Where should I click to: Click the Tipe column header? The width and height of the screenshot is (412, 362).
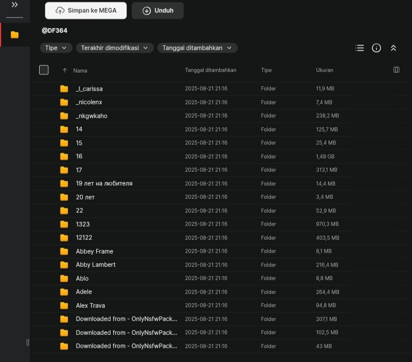pos(266,70)
